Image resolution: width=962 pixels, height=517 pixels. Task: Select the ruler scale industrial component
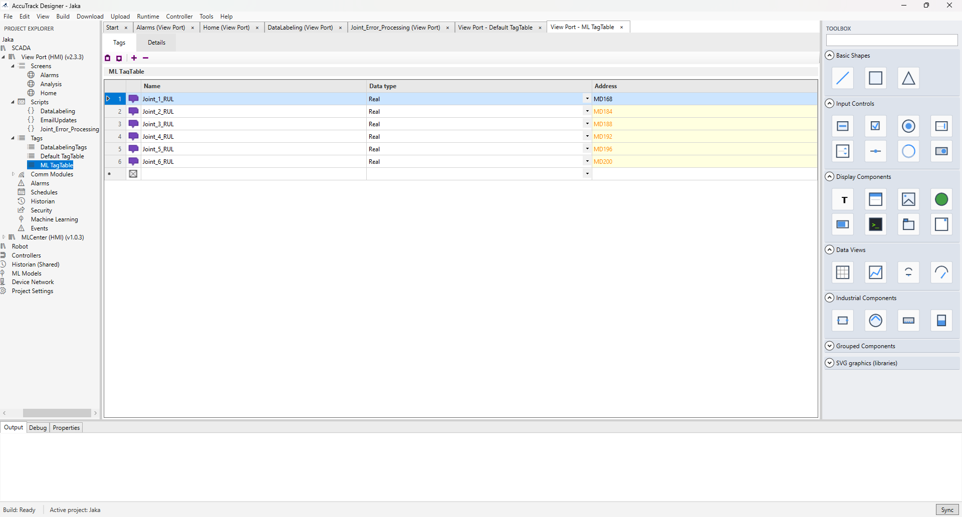click(x=908, y=321)
